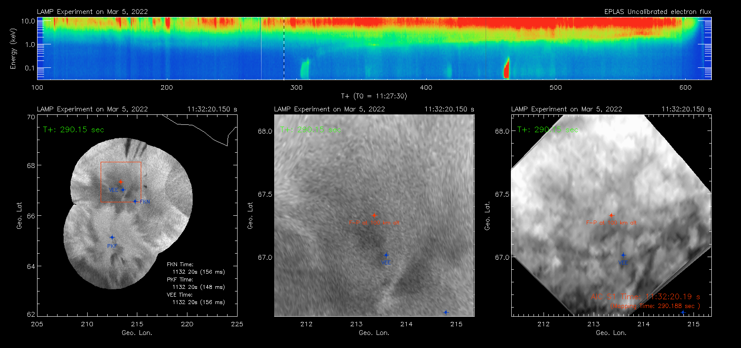Click the red F-P marker in the right image
Viewport: 741px width, 348px height.
tap(611, 215)
